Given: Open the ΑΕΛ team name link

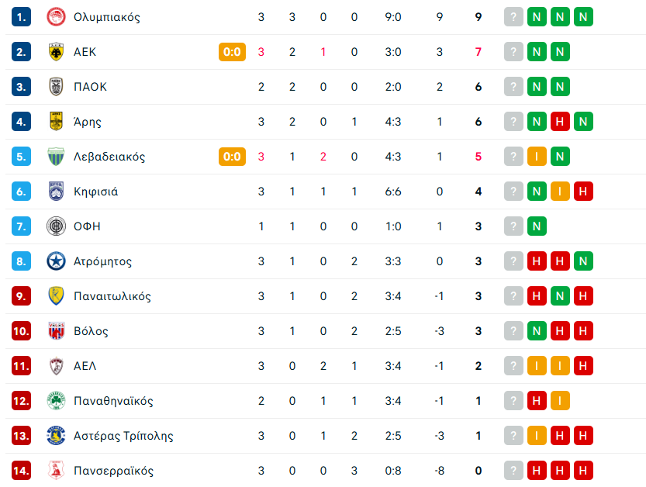Looking at the screenshot, I should point(85,366).
